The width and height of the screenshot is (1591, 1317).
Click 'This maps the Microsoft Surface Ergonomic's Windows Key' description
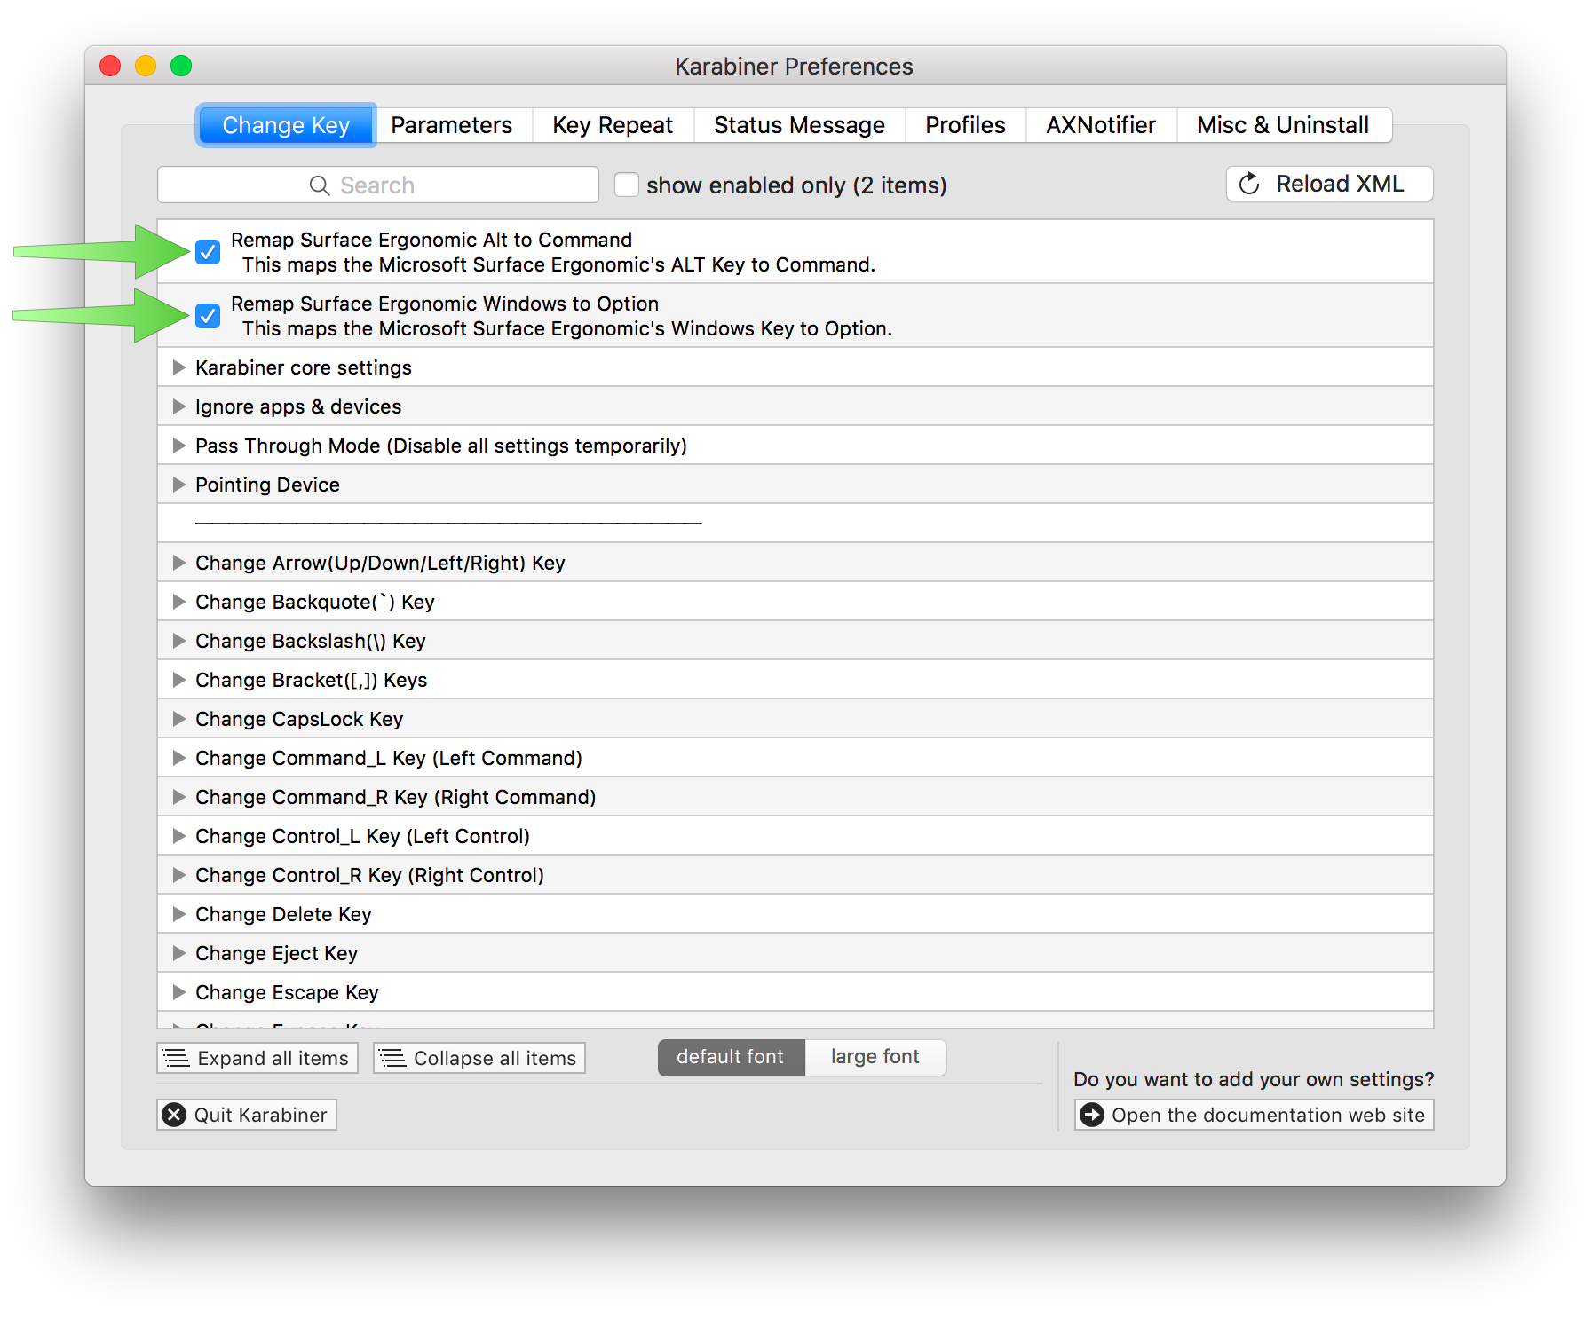point(567,328)
